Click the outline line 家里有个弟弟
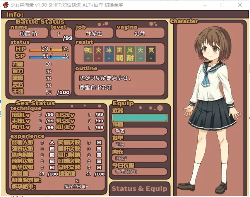This screenshot has width=250, height=197. pyautogui.click(x=96, y=87)
